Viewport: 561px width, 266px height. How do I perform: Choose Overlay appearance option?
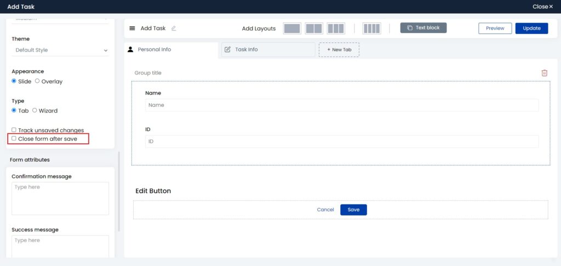[x=37, y=81]
